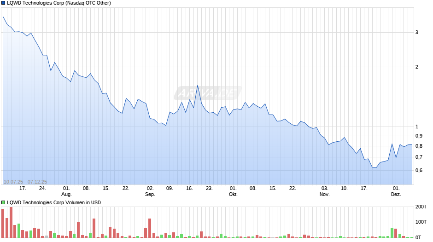Click the tallest red volume bar in July
This screenshot has height=242, width=433.
11,222
